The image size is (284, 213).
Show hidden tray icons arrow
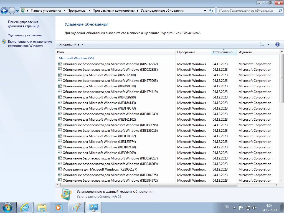[x=234, y=208]
